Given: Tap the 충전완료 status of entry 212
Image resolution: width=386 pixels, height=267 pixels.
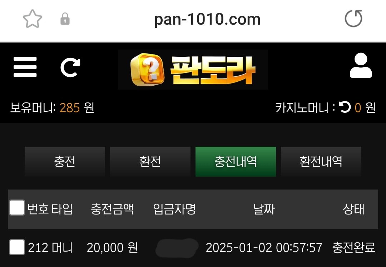Looking at the screenshot, I should pyautogui.click(x=353, y=247).
